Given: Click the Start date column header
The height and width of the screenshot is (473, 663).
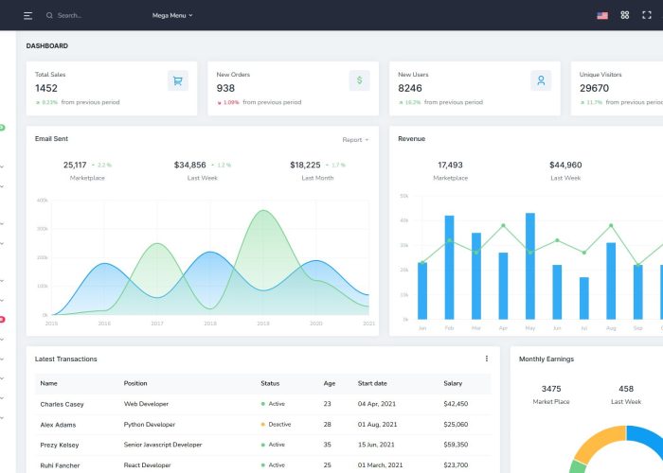Looking at the screenshot, I should 372,383.
